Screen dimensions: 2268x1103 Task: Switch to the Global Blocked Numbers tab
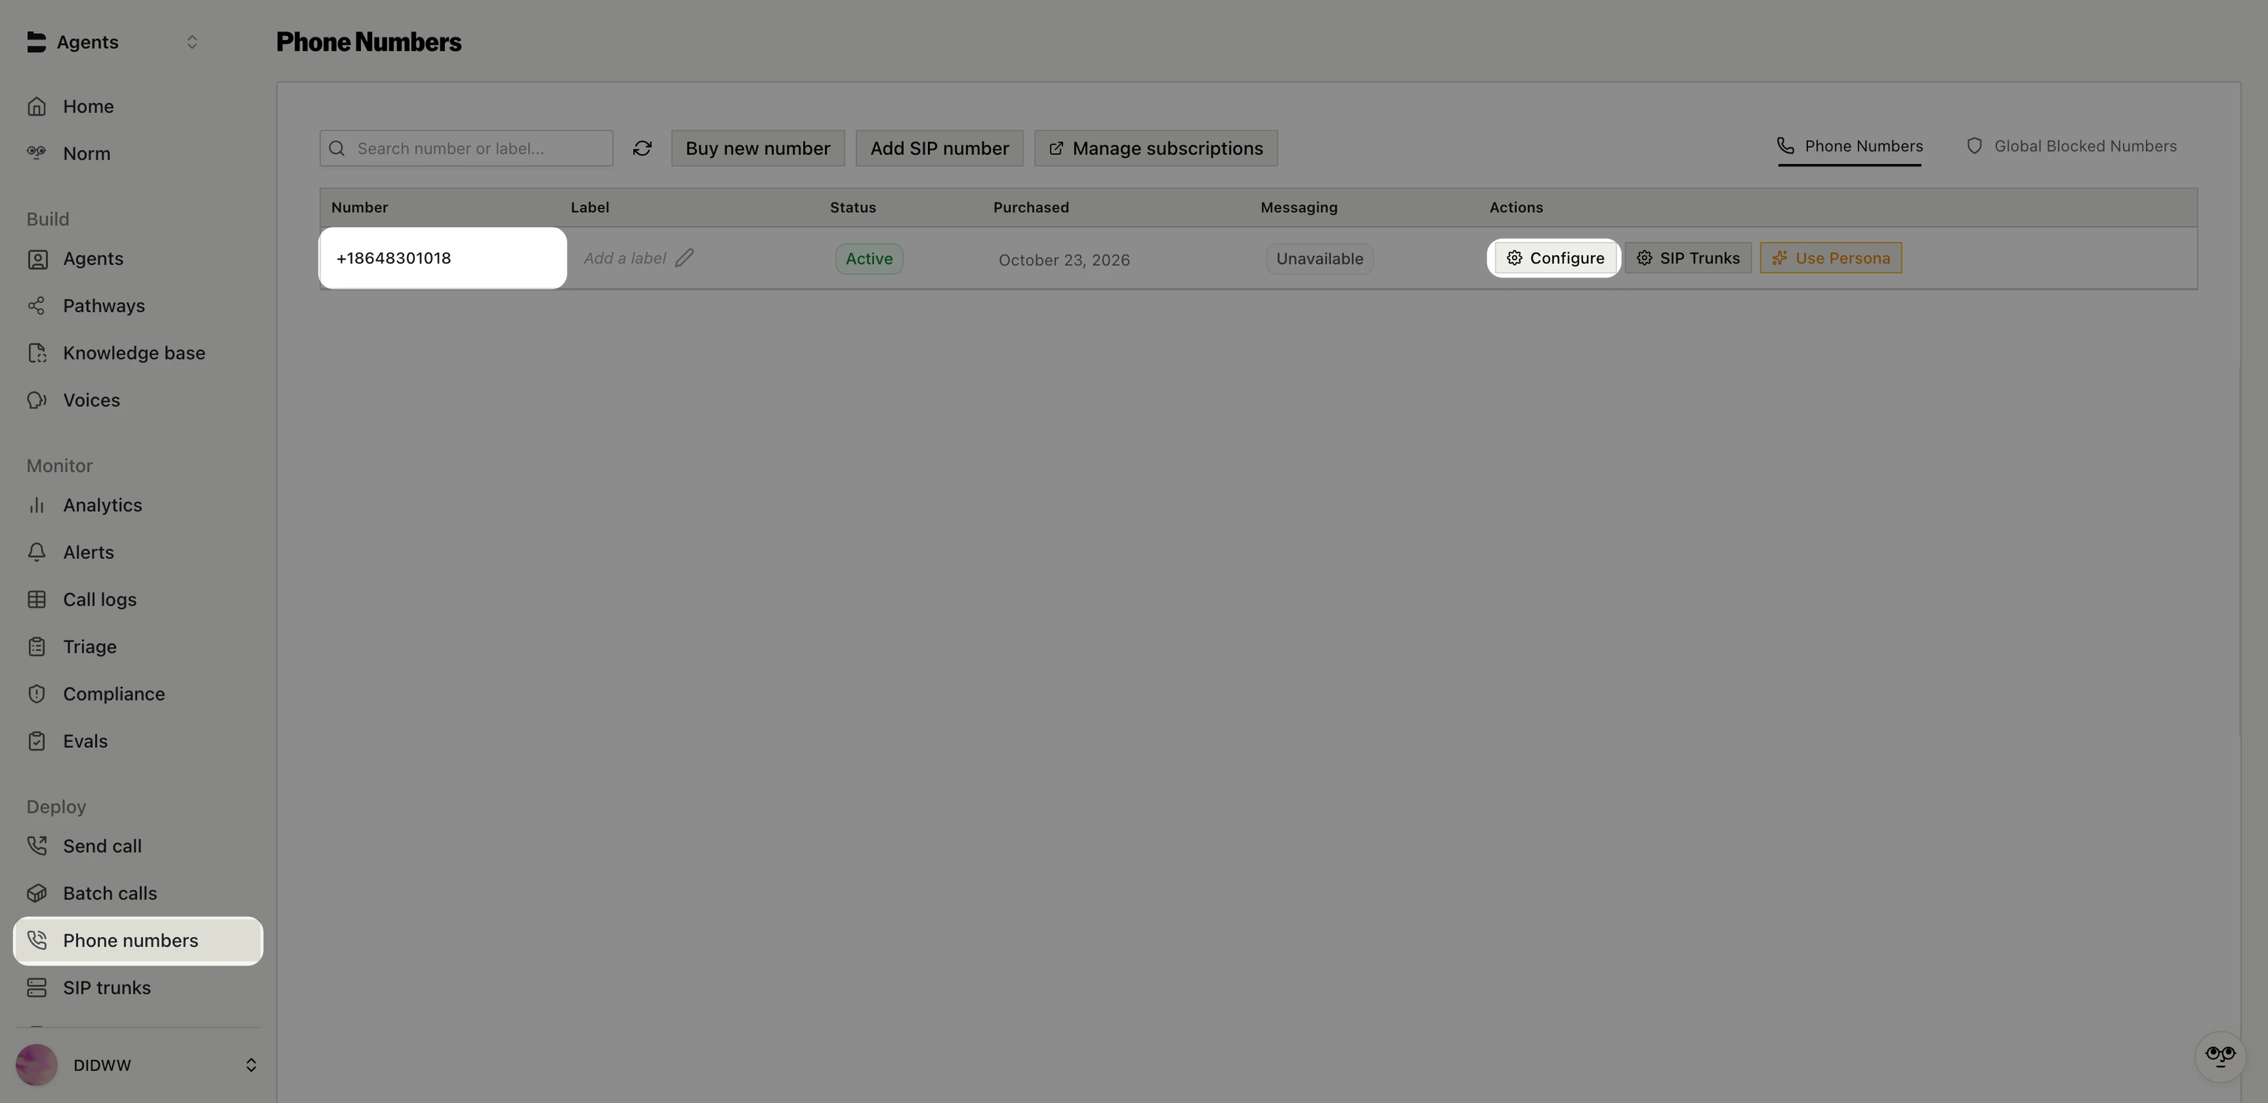2072,146
